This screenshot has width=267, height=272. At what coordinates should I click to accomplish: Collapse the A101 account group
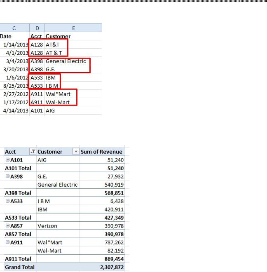(7, 159)
